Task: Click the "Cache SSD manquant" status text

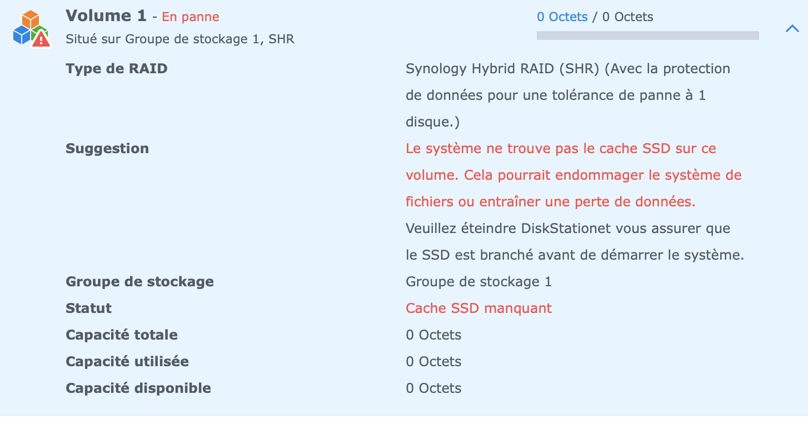Action: [x=478, y=308]
